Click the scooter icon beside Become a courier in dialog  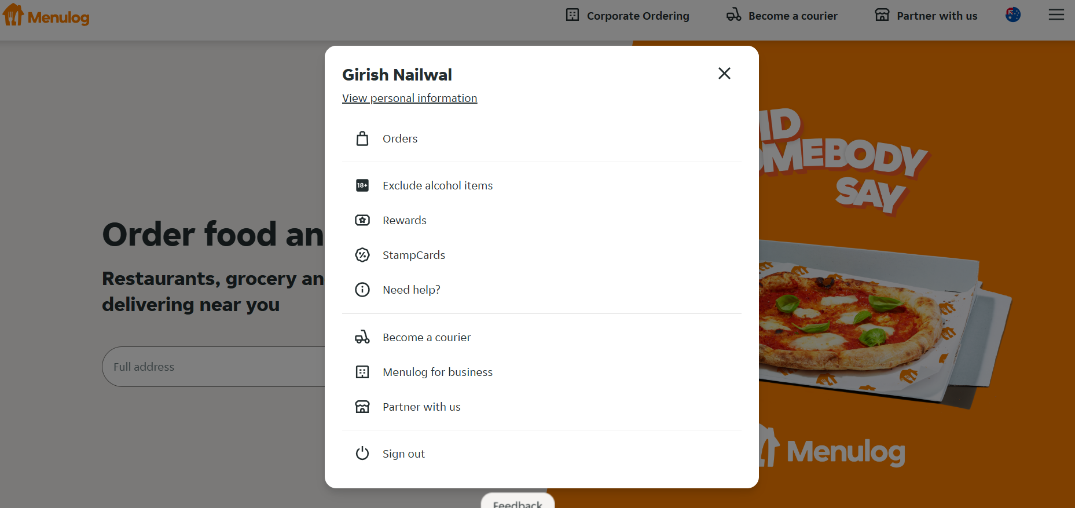(362, 337)
